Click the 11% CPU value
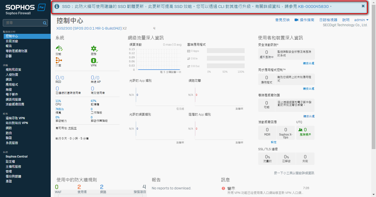This screenshot has width=376, height=197. click(58, 101)
